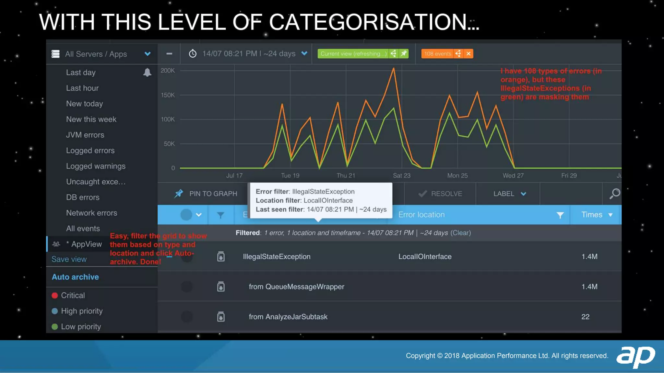Select the QueueMessageWrapper row circle
The height and width of the screenshot is (373, 664).
187,287
